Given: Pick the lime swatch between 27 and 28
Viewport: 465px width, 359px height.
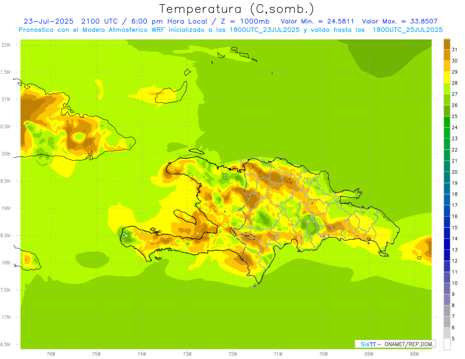Looking at the screenshot, I should pyautogui.click(x=447, y=88).
